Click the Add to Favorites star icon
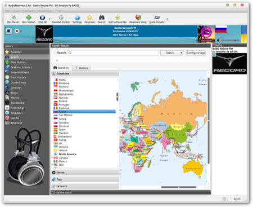This screenshot has width=253, height=207. (118, 17)
